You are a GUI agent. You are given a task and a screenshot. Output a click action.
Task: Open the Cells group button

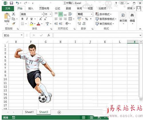point(123,18)
